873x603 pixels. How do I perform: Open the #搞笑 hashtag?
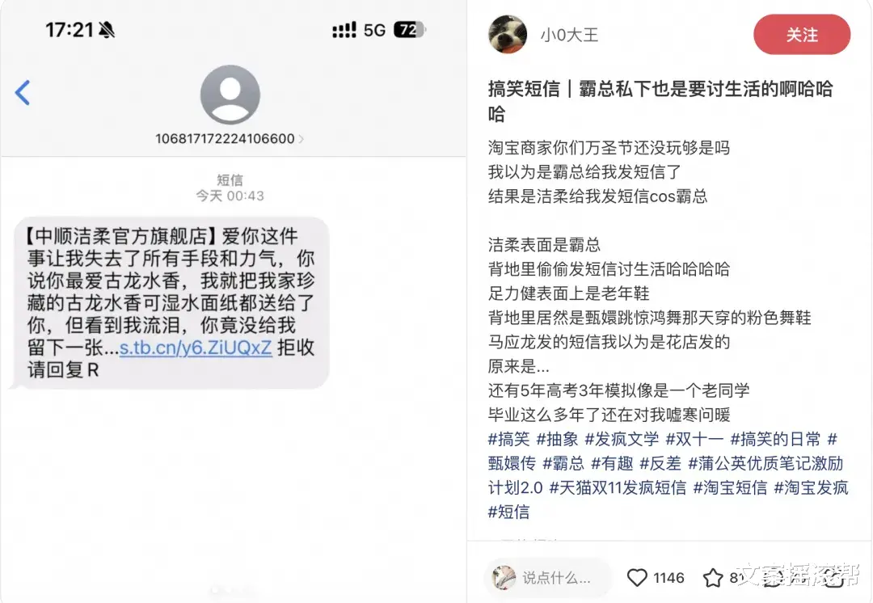(508, 439)
